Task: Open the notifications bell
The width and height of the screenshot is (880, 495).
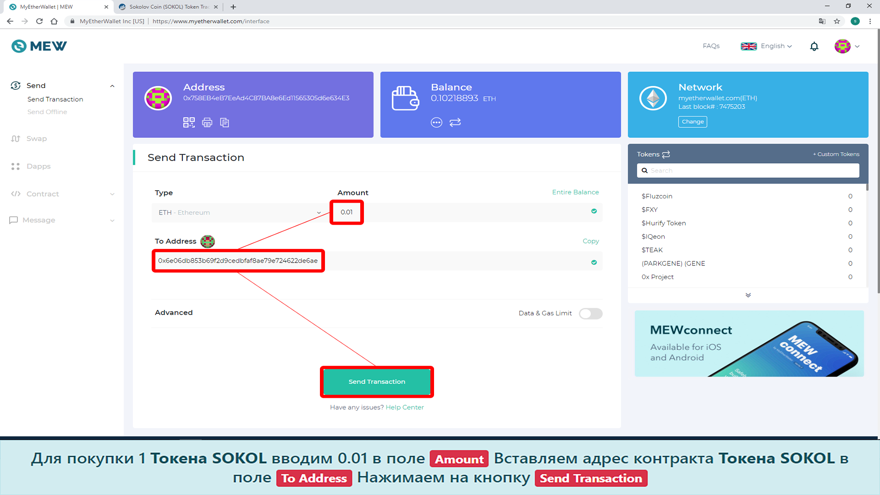Action: [x=814, y=46]
